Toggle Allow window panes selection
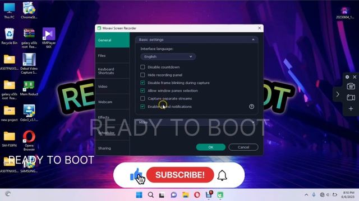 point(142,90)
